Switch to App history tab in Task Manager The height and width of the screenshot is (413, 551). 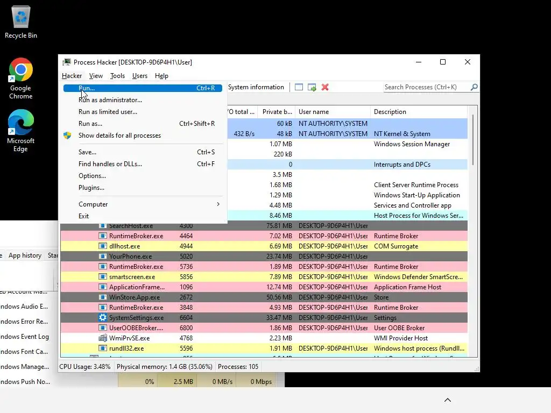coord(25,255)
